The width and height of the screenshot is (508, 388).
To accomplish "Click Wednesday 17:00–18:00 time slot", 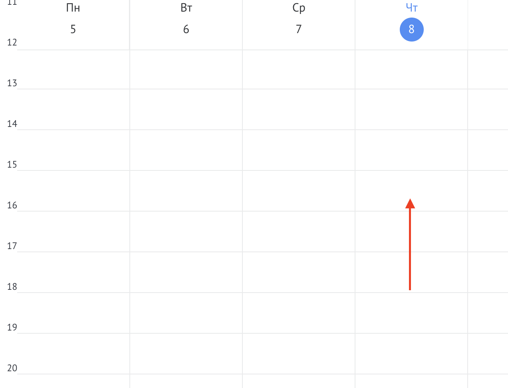I will [299, 272].
